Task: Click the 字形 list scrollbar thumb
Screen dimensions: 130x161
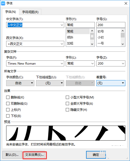Action: [x=92, y=36]
